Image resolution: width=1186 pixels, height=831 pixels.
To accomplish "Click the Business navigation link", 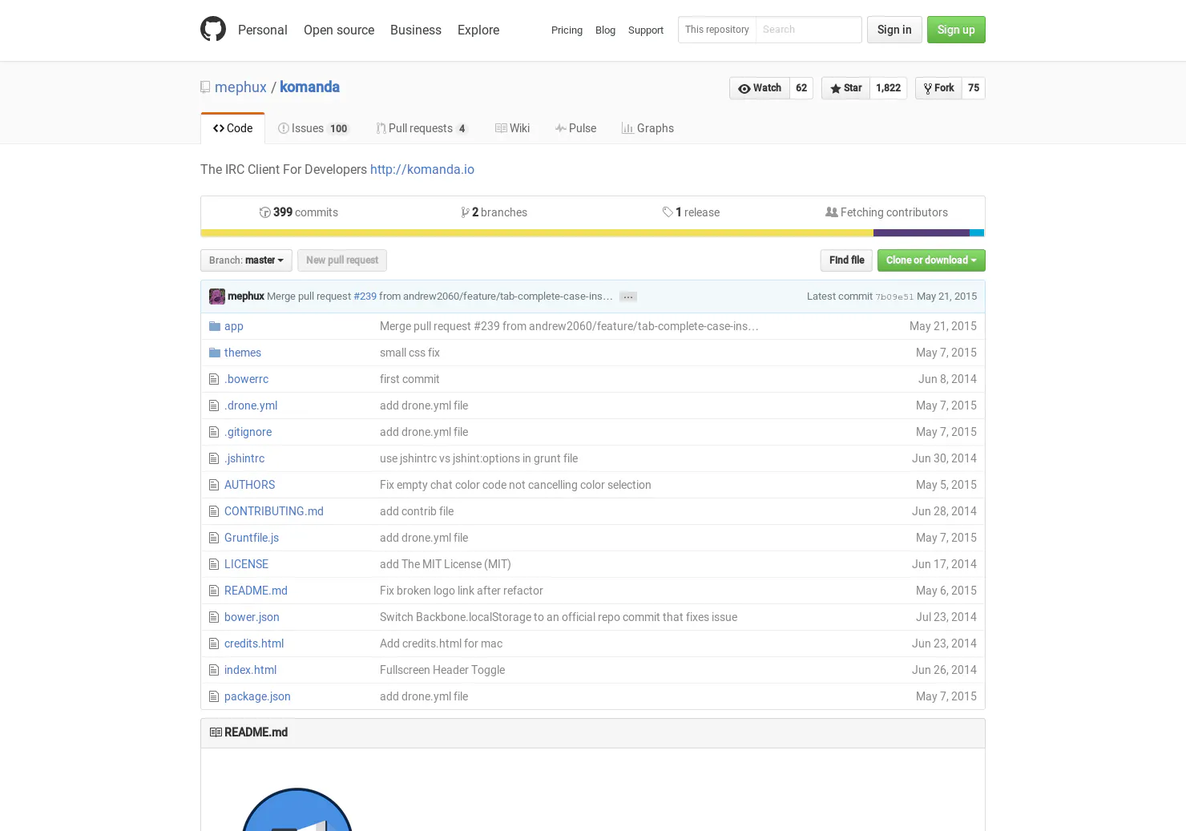I will coord(416,30).
